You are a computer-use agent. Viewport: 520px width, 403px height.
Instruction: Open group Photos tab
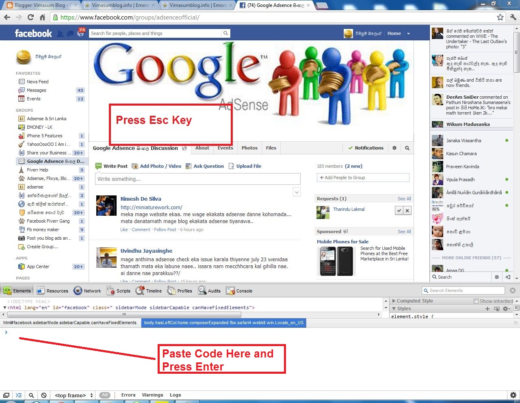[x=249, y=148]
